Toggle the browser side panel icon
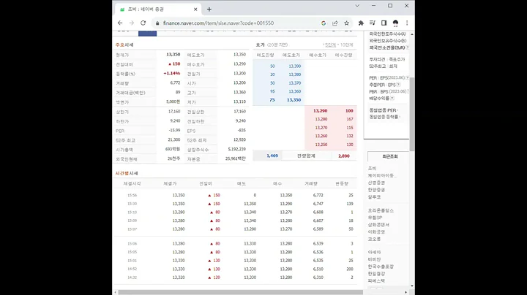 (x=384, y=23)
